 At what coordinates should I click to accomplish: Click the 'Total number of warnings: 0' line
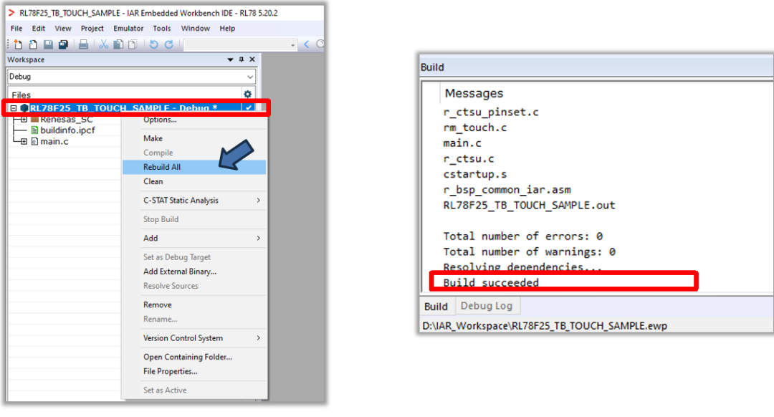[529, 251]
